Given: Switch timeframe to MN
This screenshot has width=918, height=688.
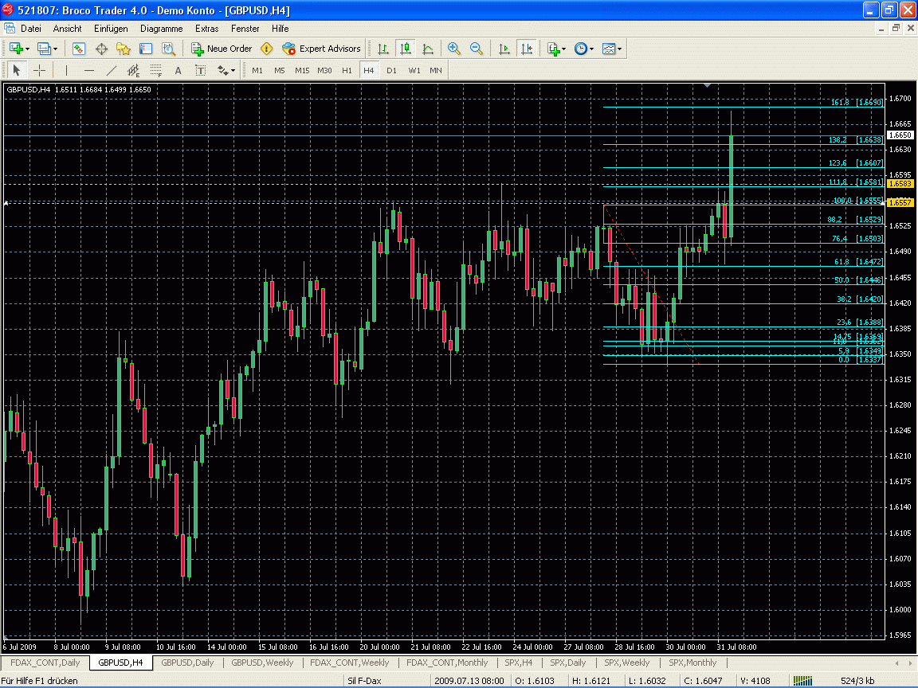Looking at the screenshot, I should pyautogui.click(x=436, y=71).
